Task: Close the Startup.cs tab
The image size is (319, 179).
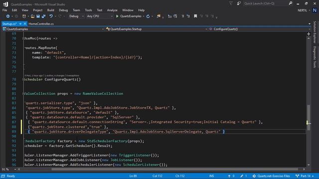Action: [25, 24]
